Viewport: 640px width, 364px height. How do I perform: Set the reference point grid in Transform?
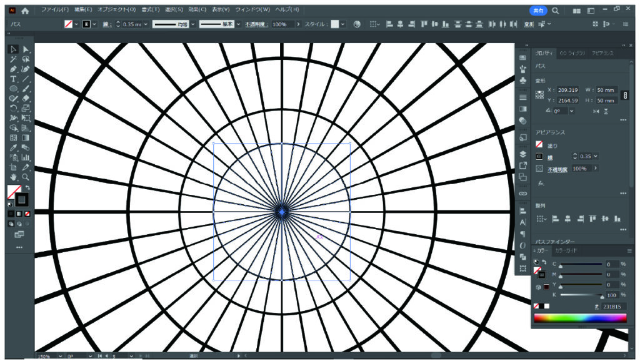point(539,95)
